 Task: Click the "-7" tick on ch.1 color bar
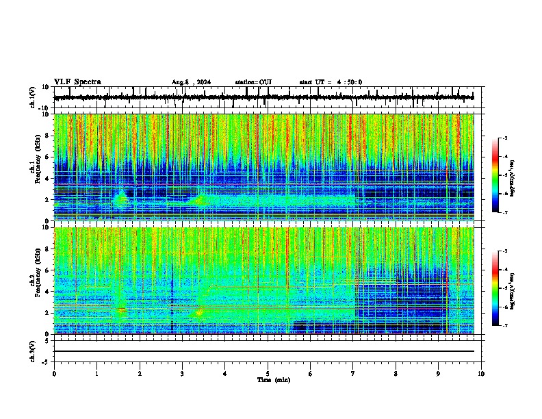(x=505, y=212)
